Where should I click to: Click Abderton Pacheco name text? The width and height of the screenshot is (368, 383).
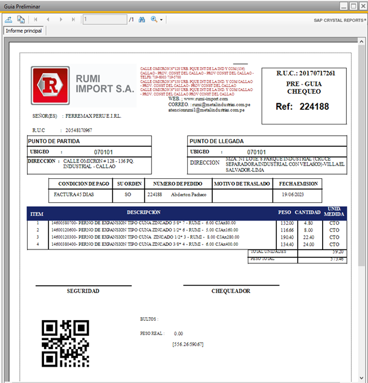coord(189,195)
